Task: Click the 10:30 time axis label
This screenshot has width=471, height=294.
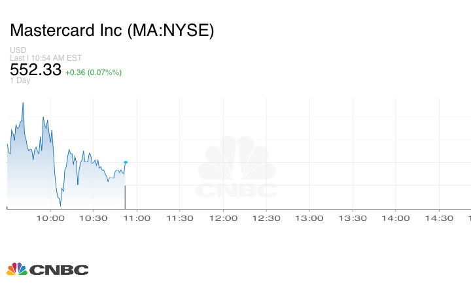Action: 94,218
